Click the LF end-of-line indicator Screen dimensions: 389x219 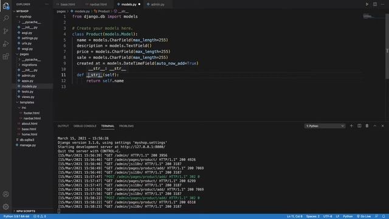pyautogui.click(x=337, y=217)
